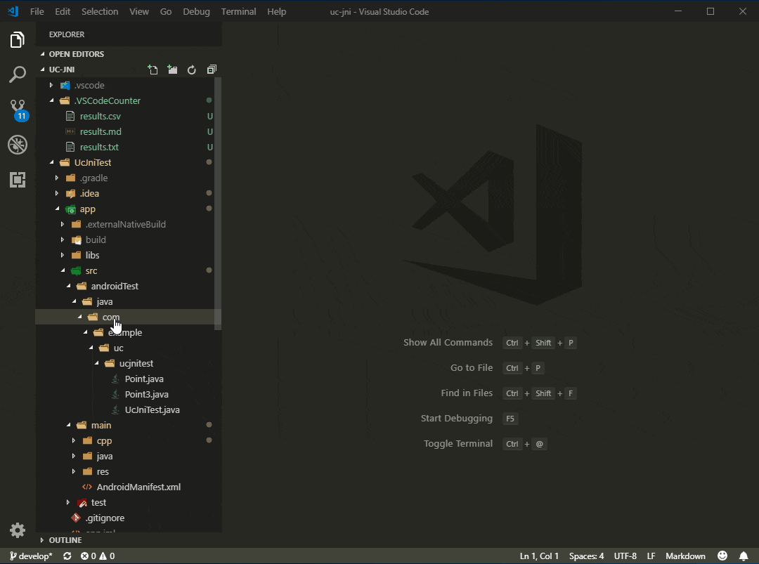Click the New Folder icon in UC-JNI header
759x564 pixels.
tap(172, 70)
